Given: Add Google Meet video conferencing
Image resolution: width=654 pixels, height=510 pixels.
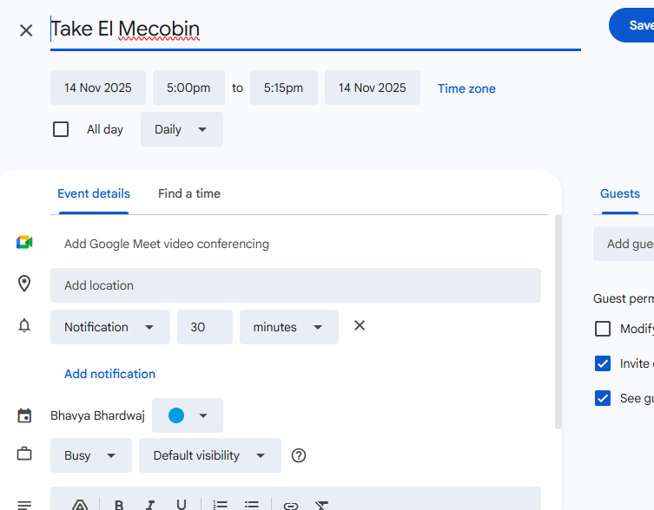Looking at the screenshot, I should click(167, 244).
